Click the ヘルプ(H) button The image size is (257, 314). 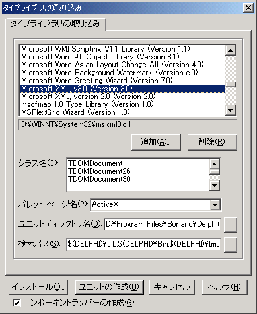(225, 287)
